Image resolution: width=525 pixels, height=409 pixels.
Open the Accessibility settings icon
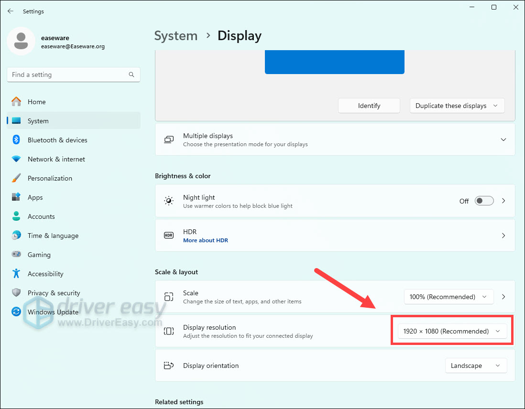tap(17, 274)
